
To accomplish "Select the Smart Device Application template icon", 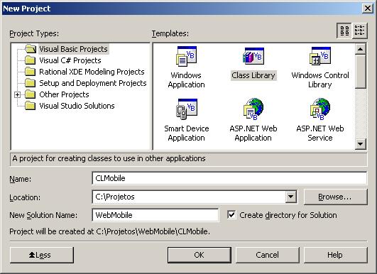I will (186, 109).
